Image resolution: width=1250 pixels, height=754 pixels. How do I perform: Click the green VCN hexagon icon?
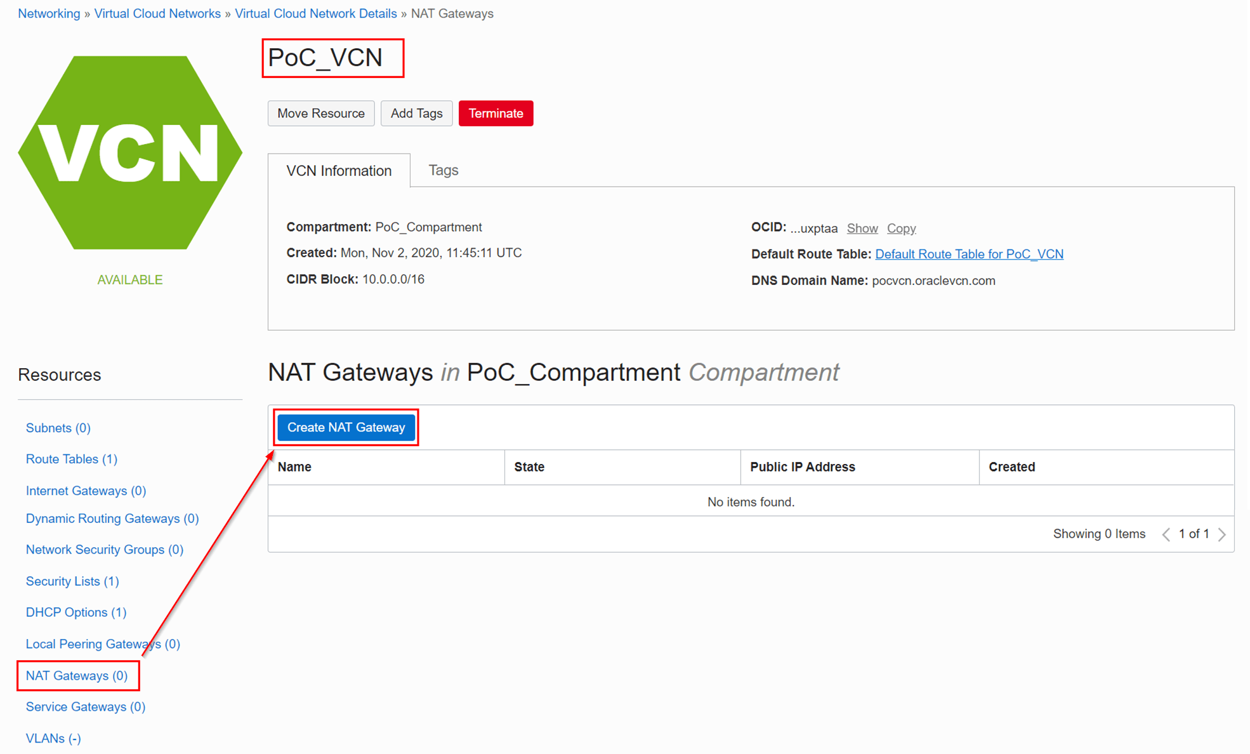130,152
